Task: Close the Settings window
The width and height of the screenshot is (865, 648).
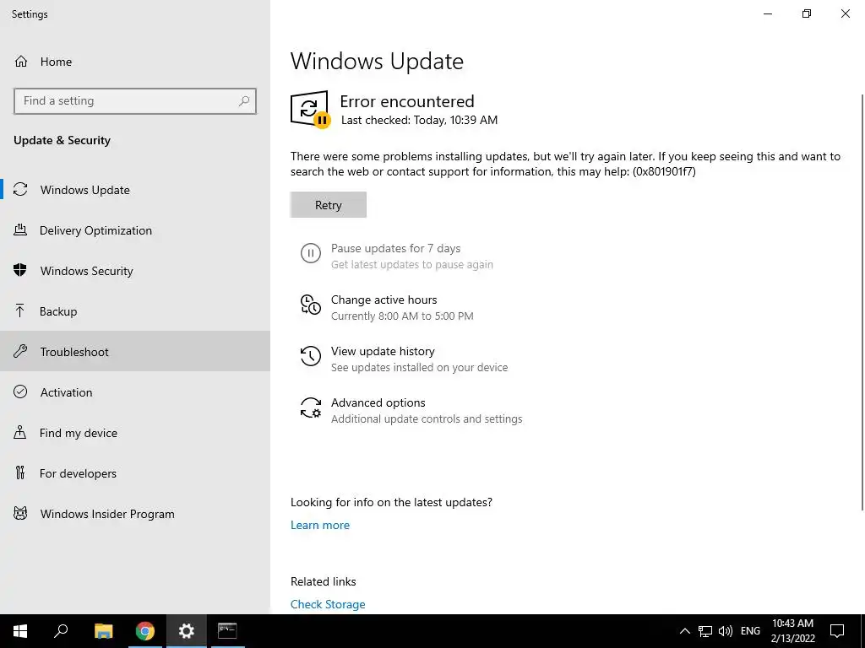Action: [845, 13]
